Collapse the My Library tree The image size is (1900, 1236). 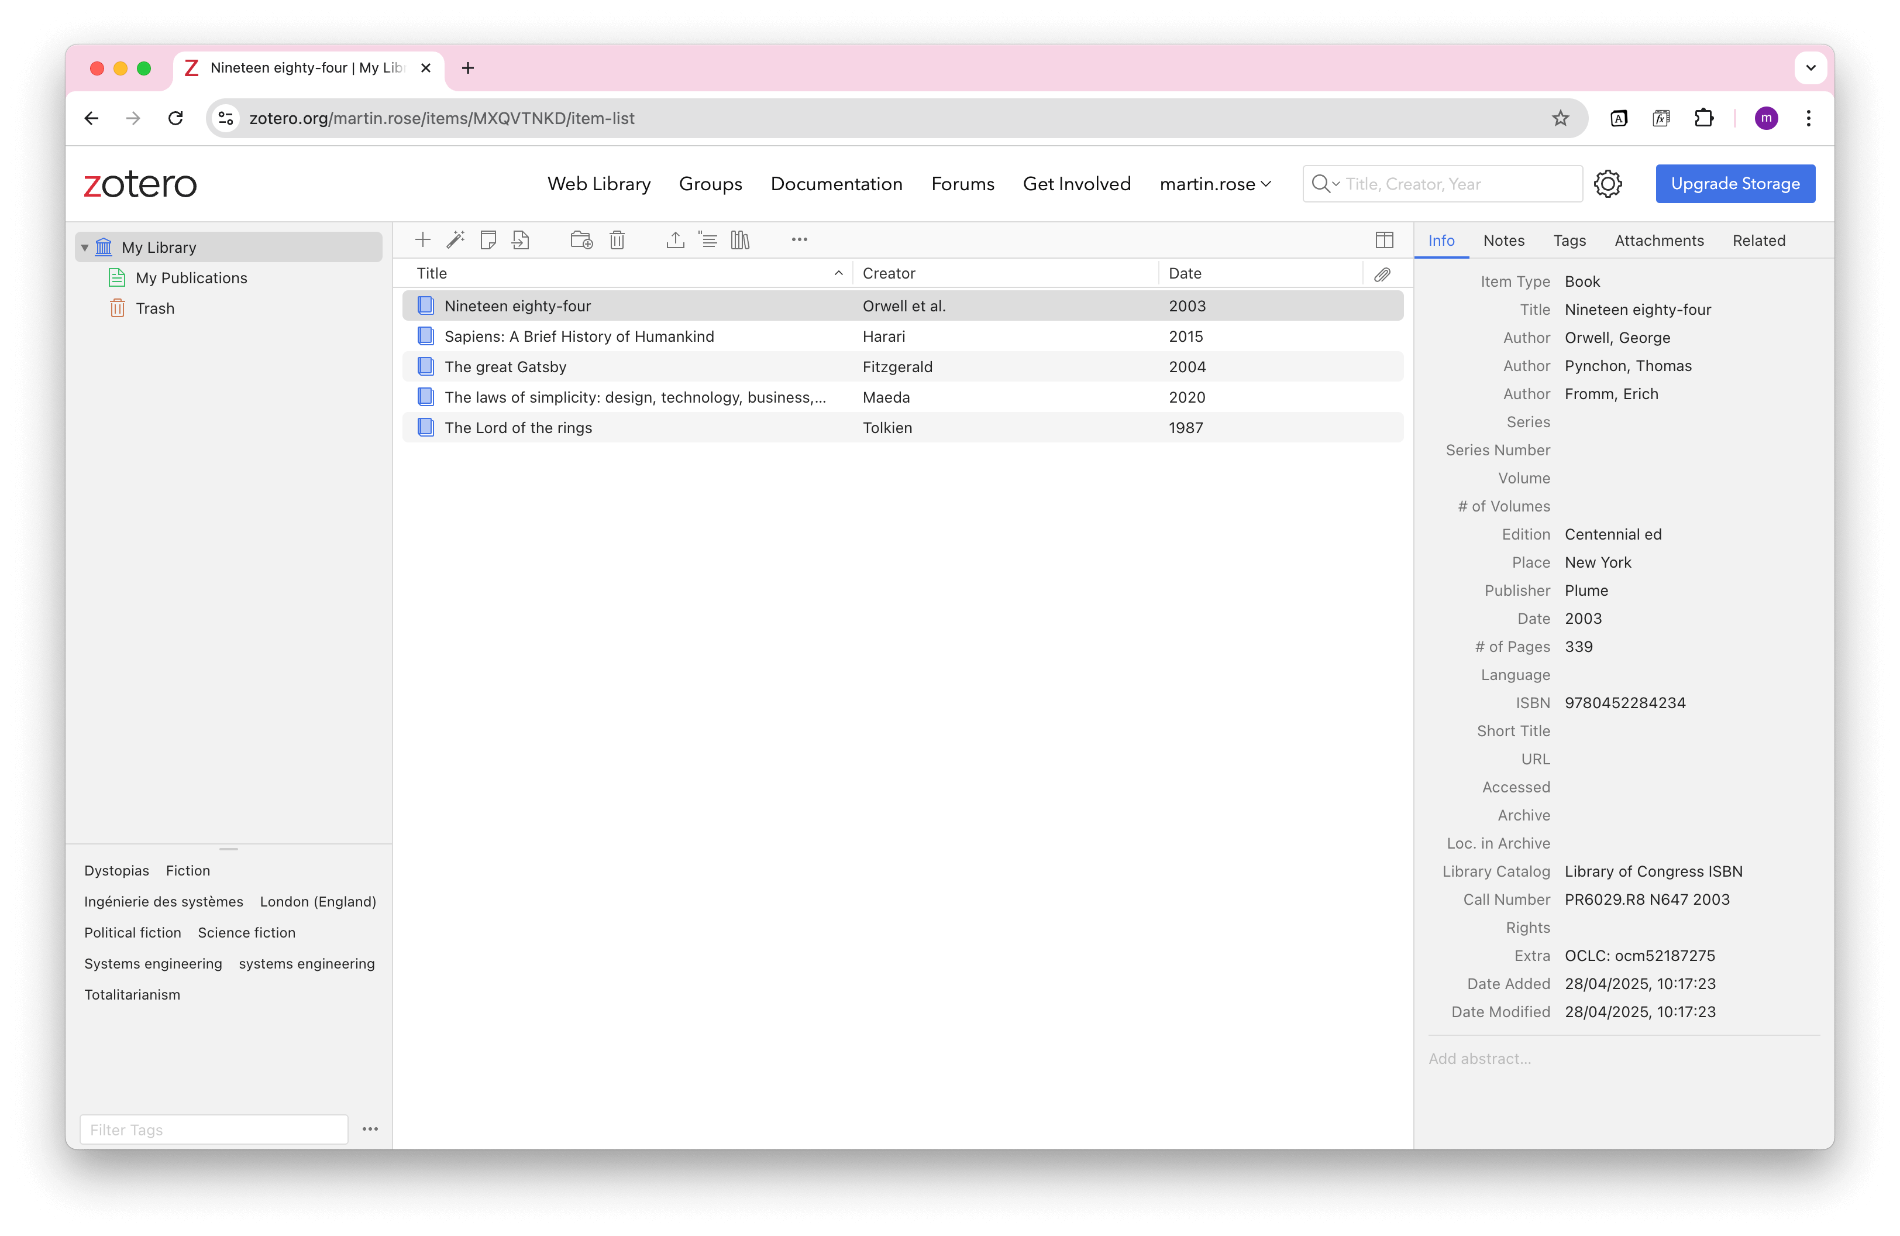pos(85,248)
